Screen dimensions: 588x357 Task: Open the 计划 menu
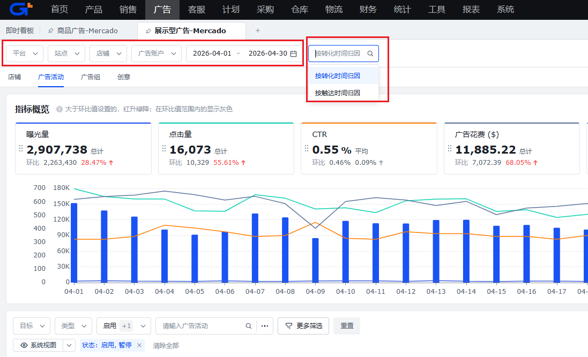coord(230,9)
